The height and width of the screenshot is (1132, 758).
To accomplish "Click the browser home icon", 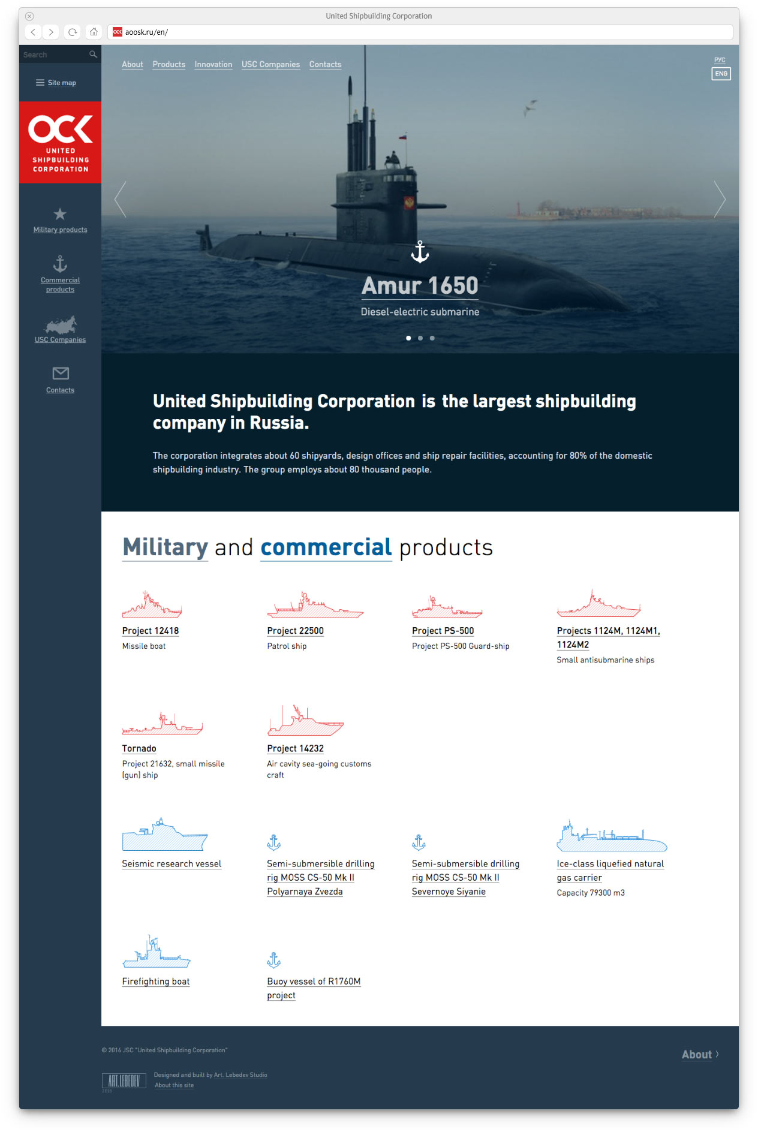I will coord(94,32).
